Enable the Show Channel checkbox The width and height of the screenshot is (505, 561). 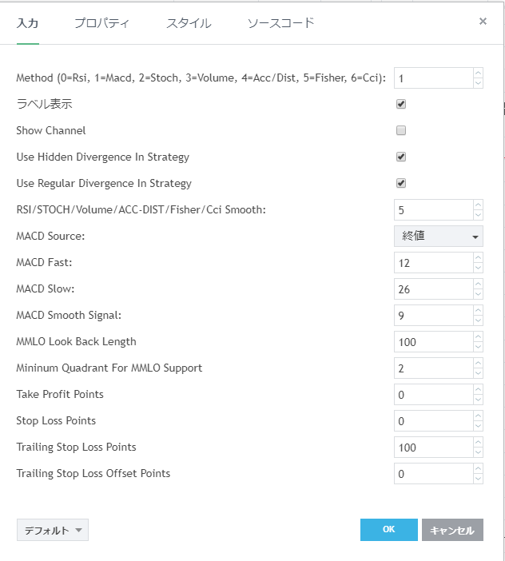pyautogui.click(x=401, y=130)
